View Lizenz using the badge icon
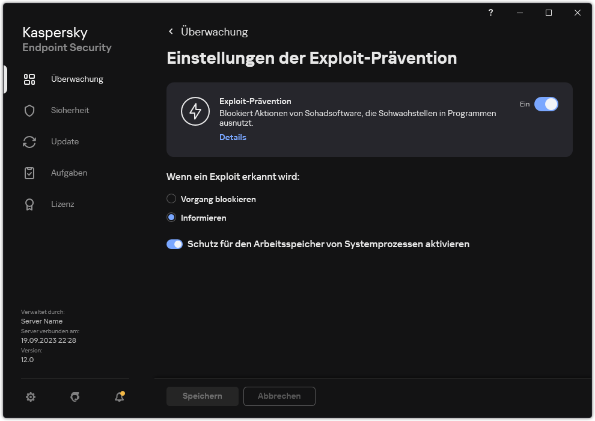 click(29, 204)
